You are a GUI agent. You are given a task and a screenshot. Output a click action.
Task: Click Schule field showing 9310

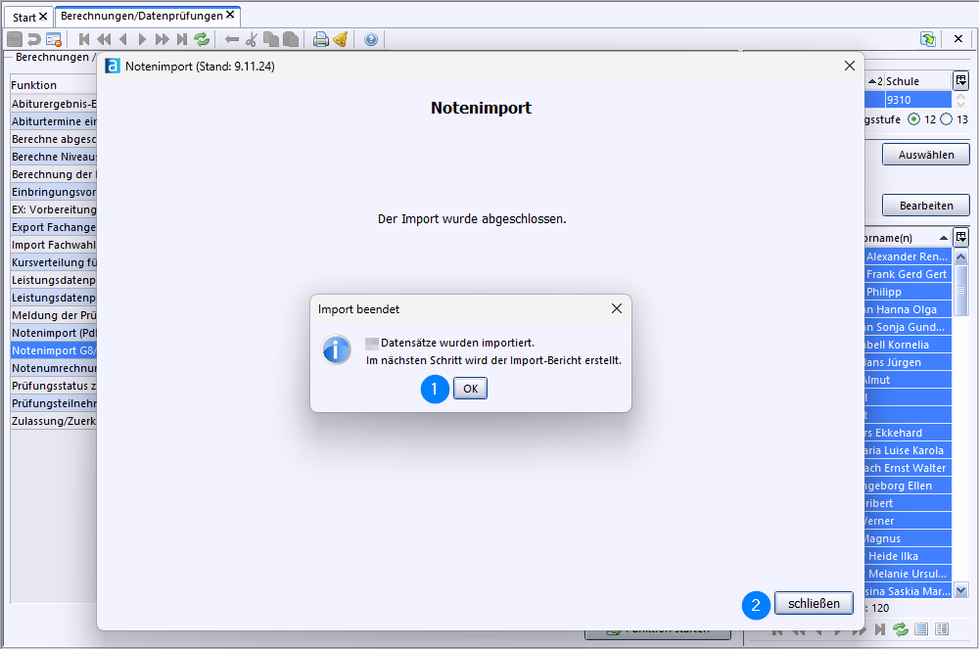click(x=918, y=100)
